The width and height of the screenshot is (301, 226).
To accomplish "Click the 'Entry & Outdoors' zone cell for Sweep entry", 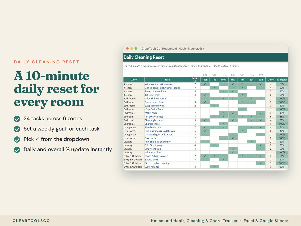I will pos(134,160).
